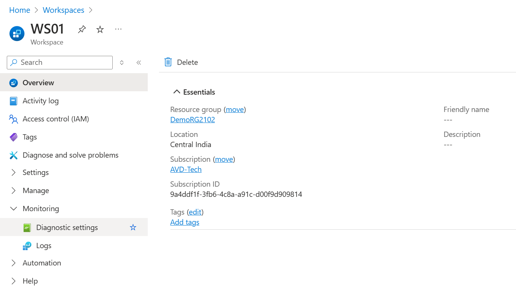
Task: Add WS01 to favorites star
Action: pos(100,29)
